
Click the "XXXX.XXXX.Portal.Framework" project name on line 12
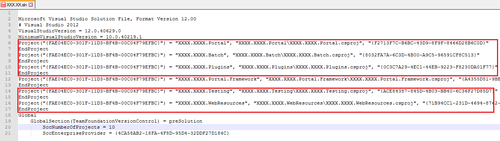(217, 79)
